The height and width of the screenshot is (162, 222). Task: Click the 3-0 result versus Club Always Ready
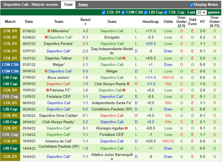coord(85,84)
